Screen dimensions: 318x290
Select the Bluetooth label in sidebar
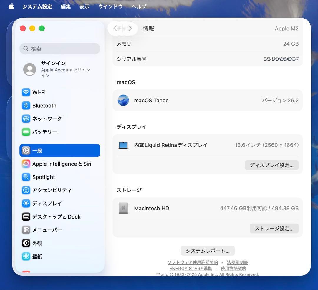pos(44,106)
